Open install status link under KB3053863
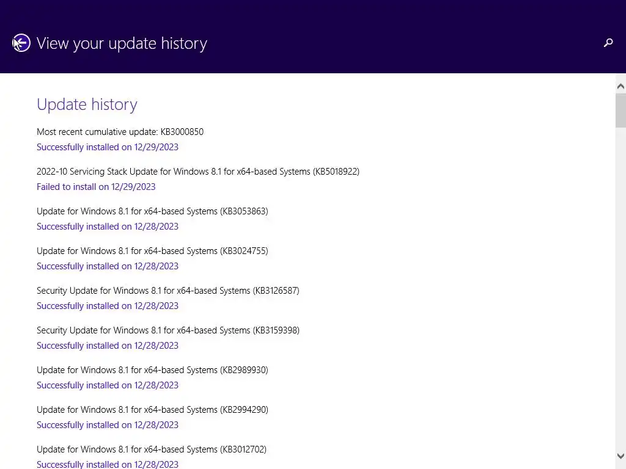 click(x=108, y=227)
